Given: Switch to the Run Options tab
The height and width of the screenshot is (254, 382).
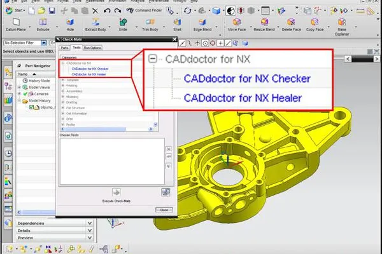Looking at the screenshot, I should [x=92, y=48].
